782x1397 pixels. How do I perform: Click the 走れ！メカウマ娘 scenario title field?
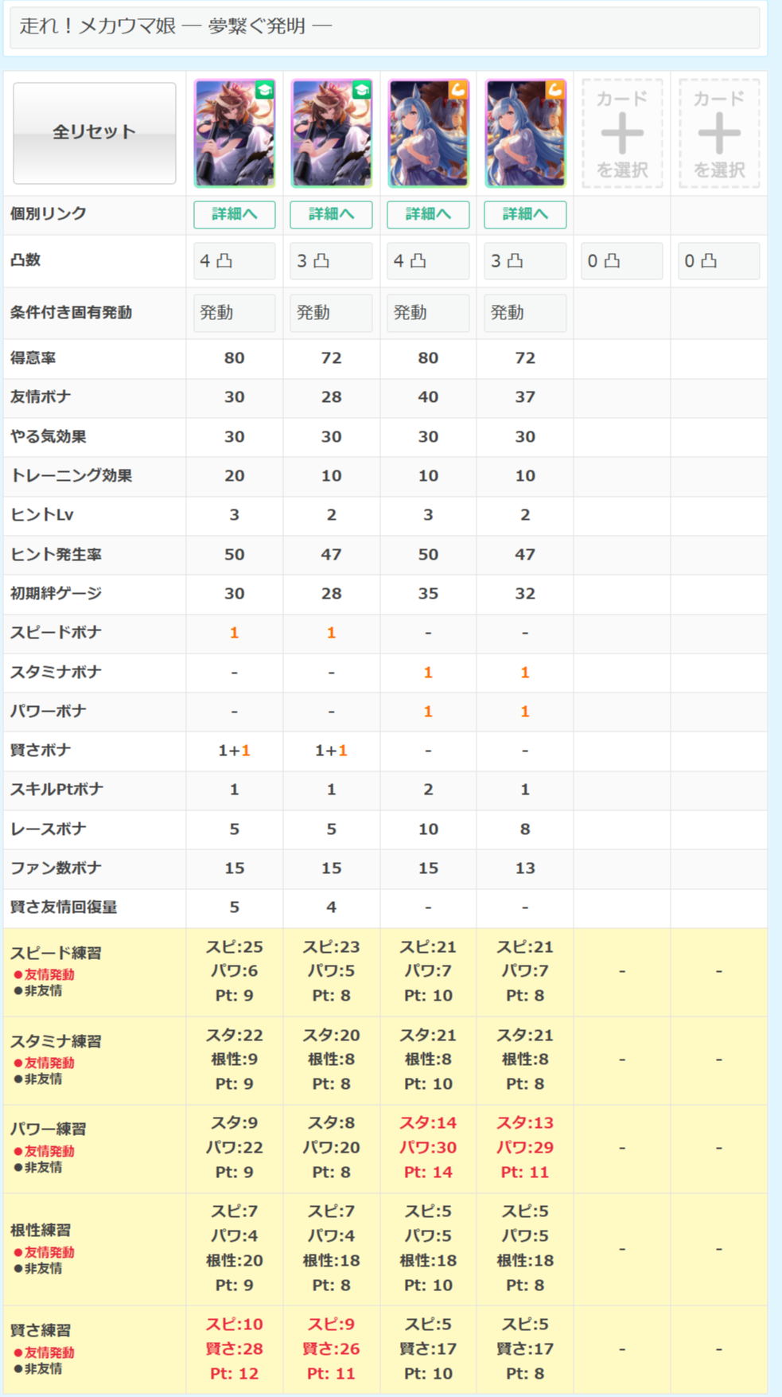click(x=385, y=27)
